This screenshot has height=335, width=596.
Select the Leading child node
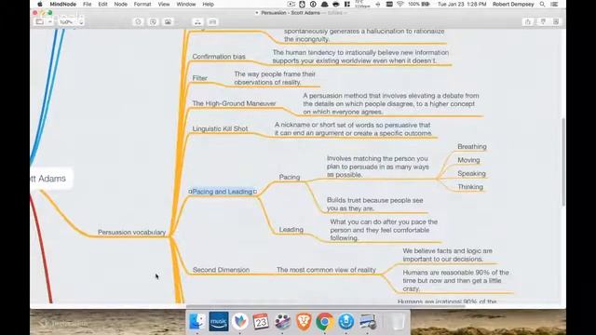tap(291, 230)
